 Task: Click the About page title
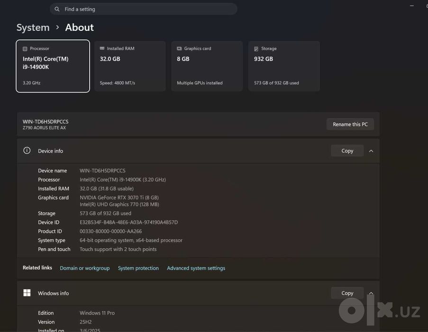tap(80, 28)
